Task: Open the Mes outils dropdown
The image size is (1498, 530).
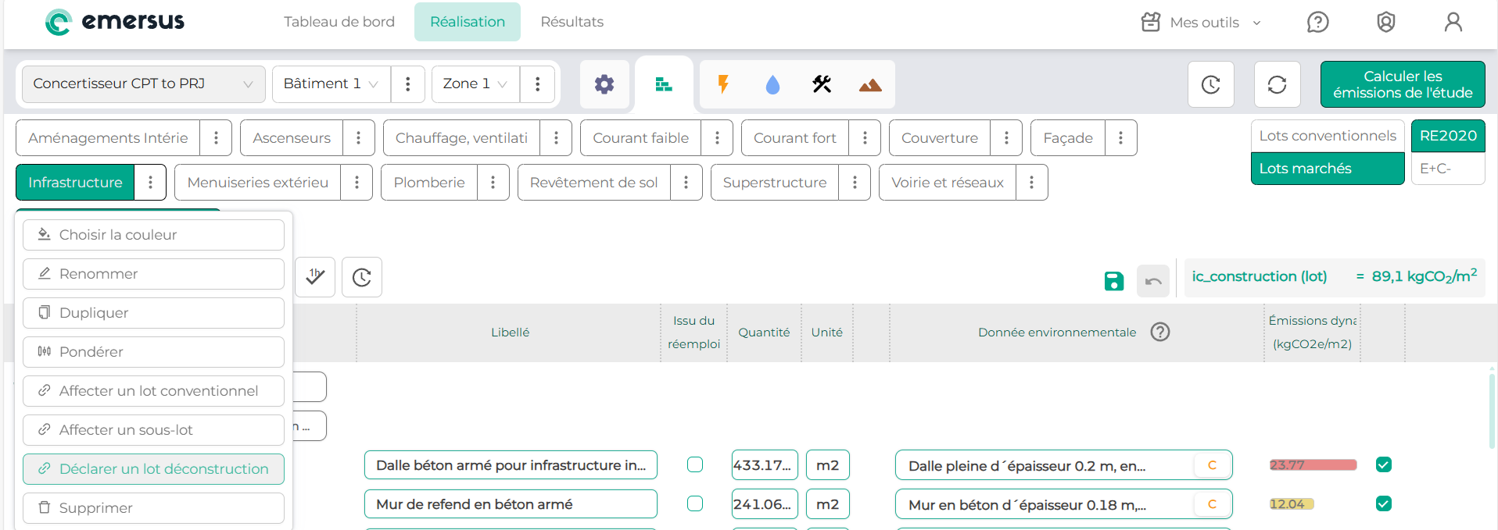Action: point(1202,22)
